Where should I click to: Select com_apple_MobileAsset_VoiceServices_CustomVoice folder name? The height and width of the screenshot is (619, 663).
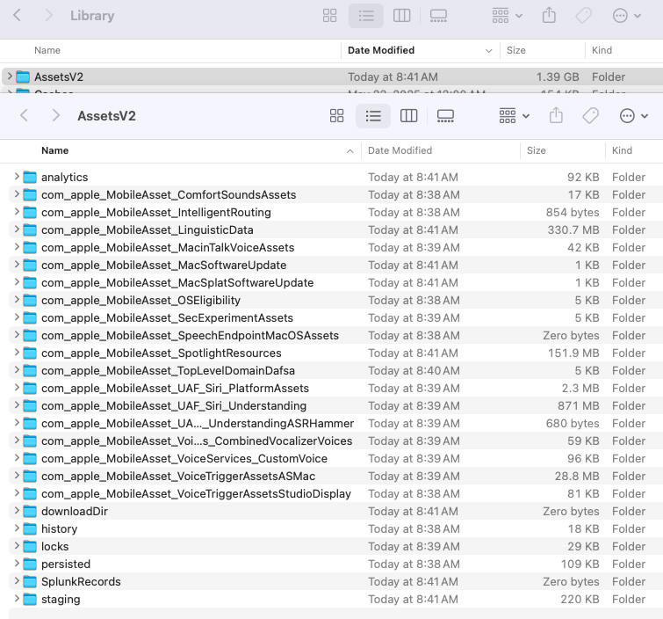[x=184, y=458]
